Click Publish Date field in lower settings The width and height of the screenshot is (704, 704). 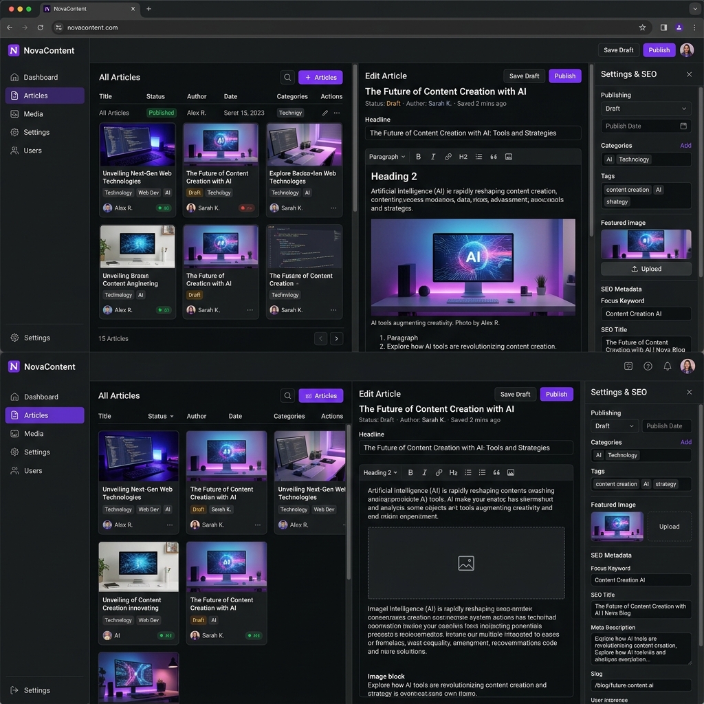(666, 426)
